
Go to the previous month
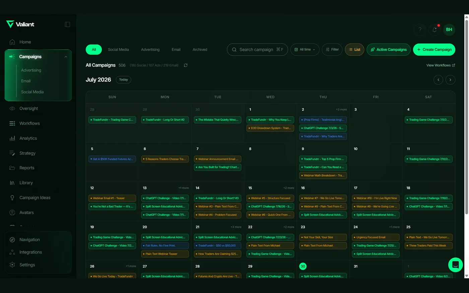click(x=438, y=80)
